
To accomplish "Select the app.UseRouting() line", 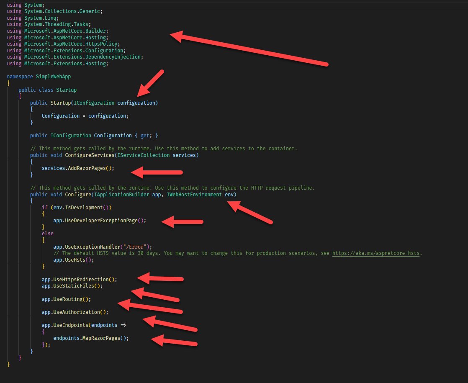I will (66, 299).
